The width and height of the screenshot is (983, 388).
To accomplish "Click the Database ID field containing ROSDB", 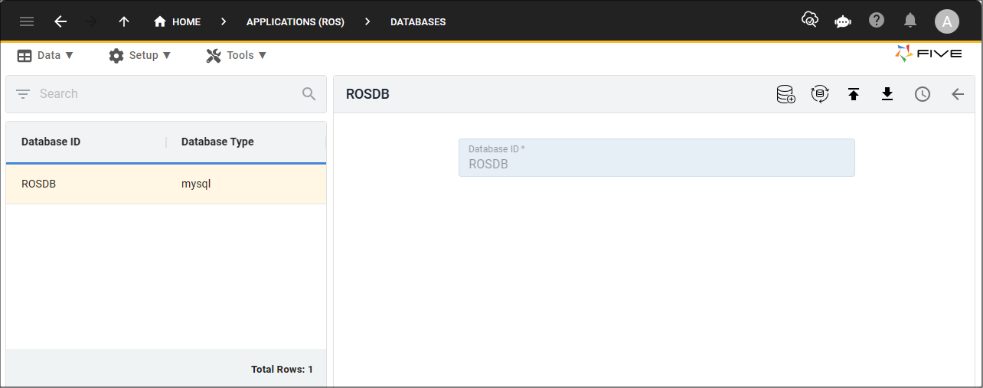I will pos(657,158).
